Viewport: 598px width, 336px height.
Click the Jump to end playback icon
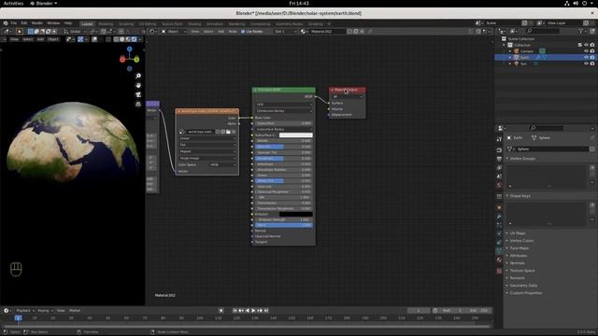[x=266, y=311]
